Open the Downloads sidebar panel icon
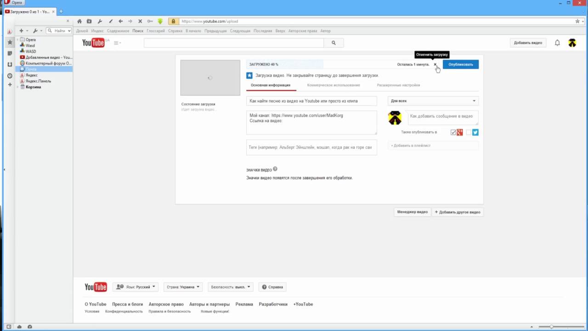 point(10,64)
